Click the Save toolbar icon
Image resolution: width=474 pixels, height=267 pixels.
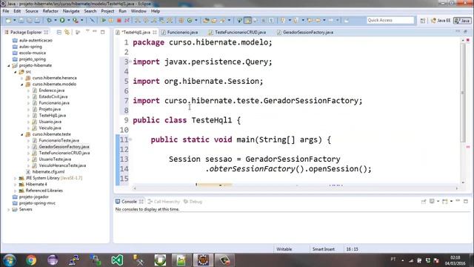[x=21, y=20]
